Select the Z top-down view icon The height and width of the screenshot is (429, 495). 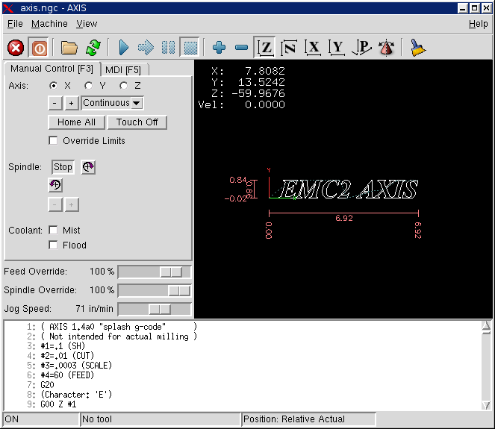click(264, 48)
